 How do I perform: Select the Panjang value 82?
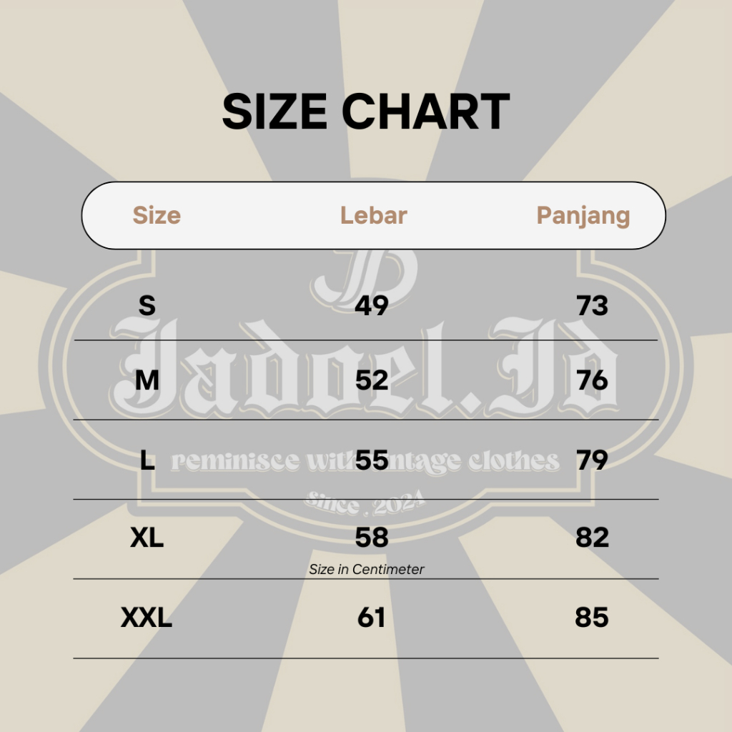point(592,538)
